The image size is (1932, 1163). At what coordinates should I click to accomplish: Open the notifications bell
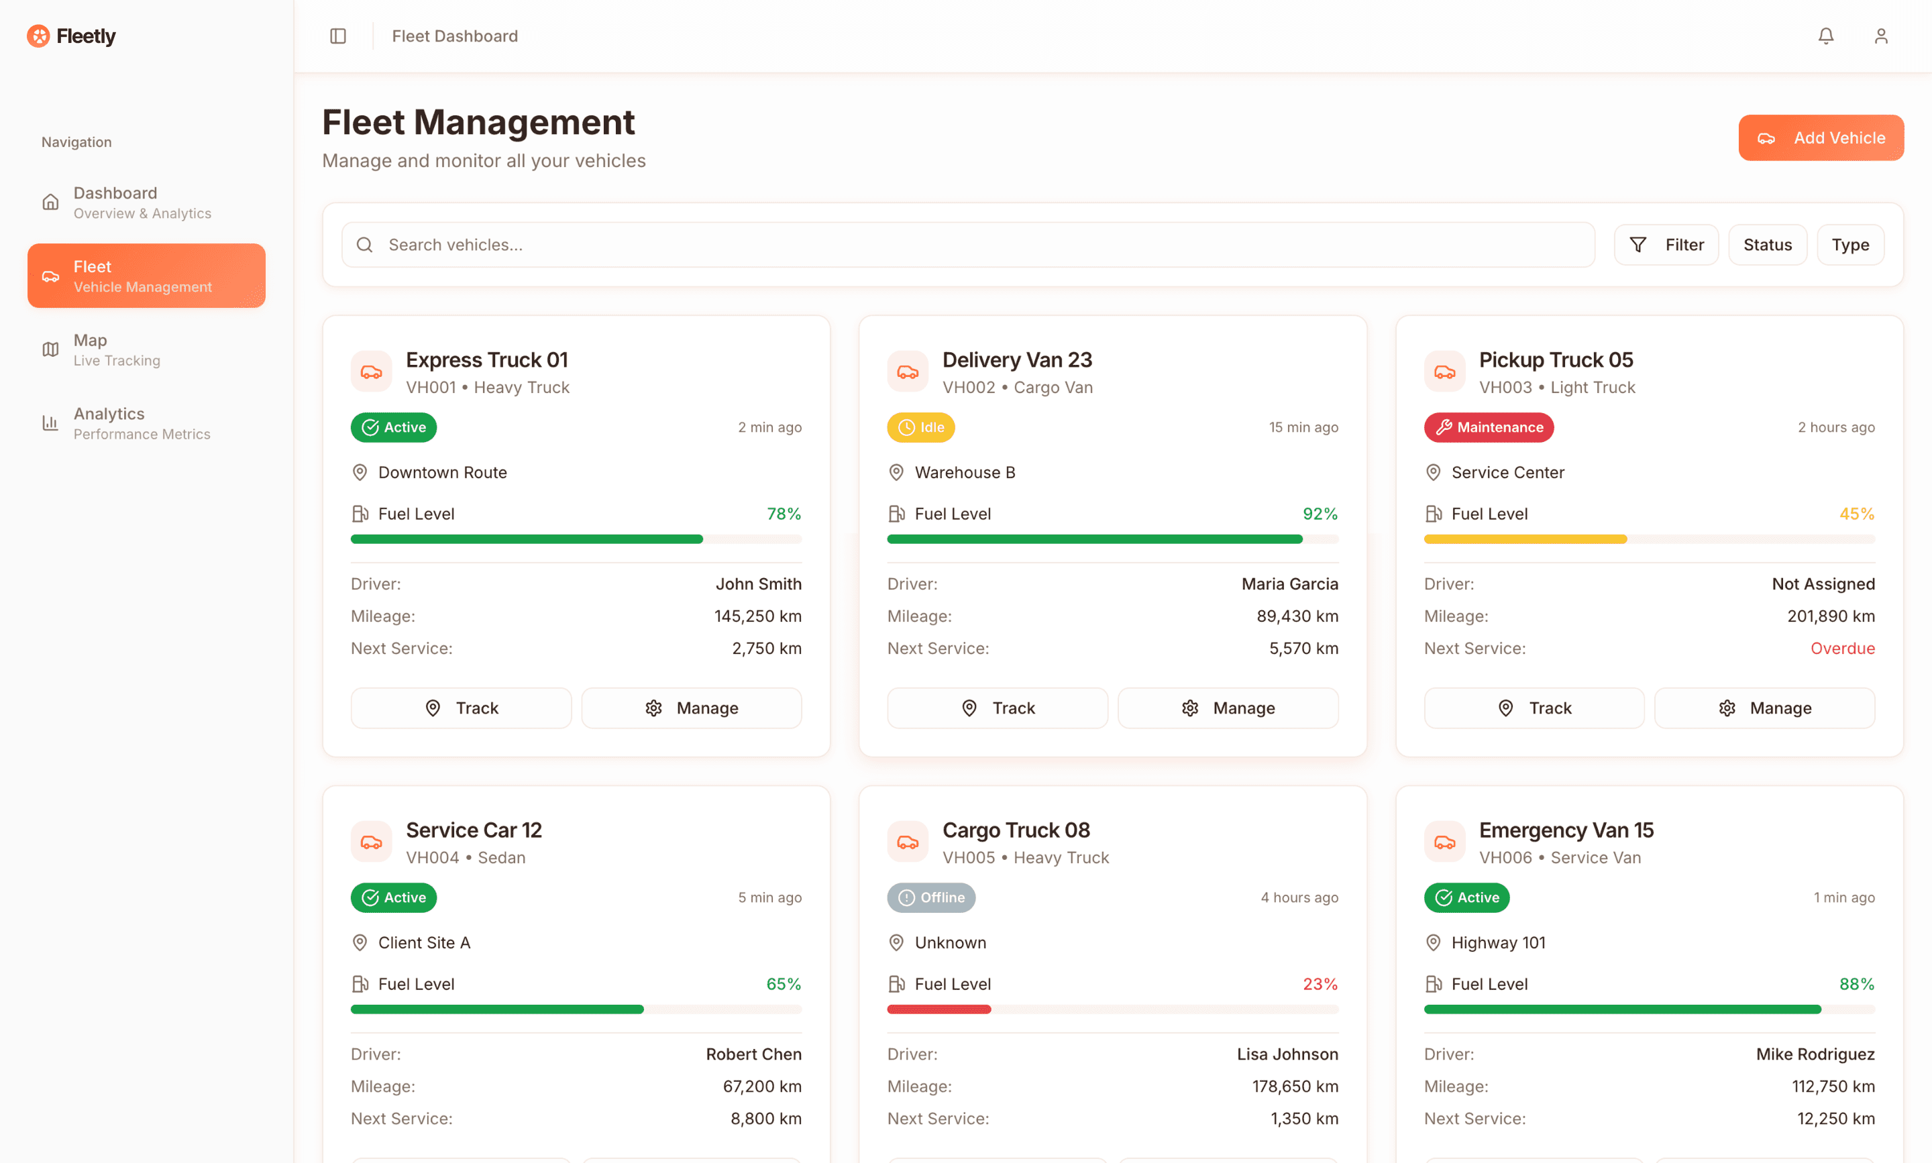point(1825,36)
